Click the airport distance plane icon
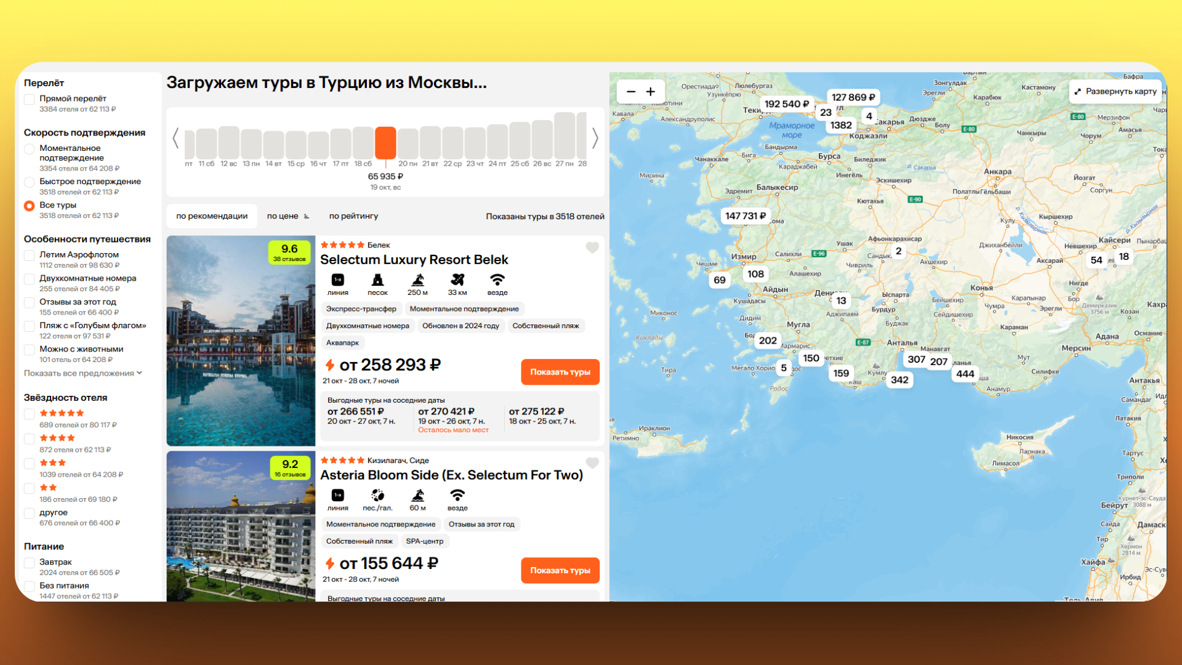 click(457, 280)
